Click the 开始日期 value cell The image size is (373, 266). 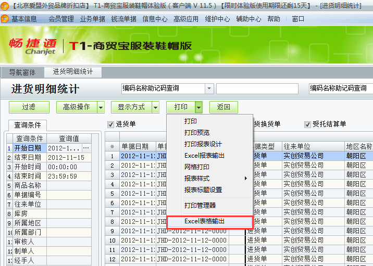[64, 148]
